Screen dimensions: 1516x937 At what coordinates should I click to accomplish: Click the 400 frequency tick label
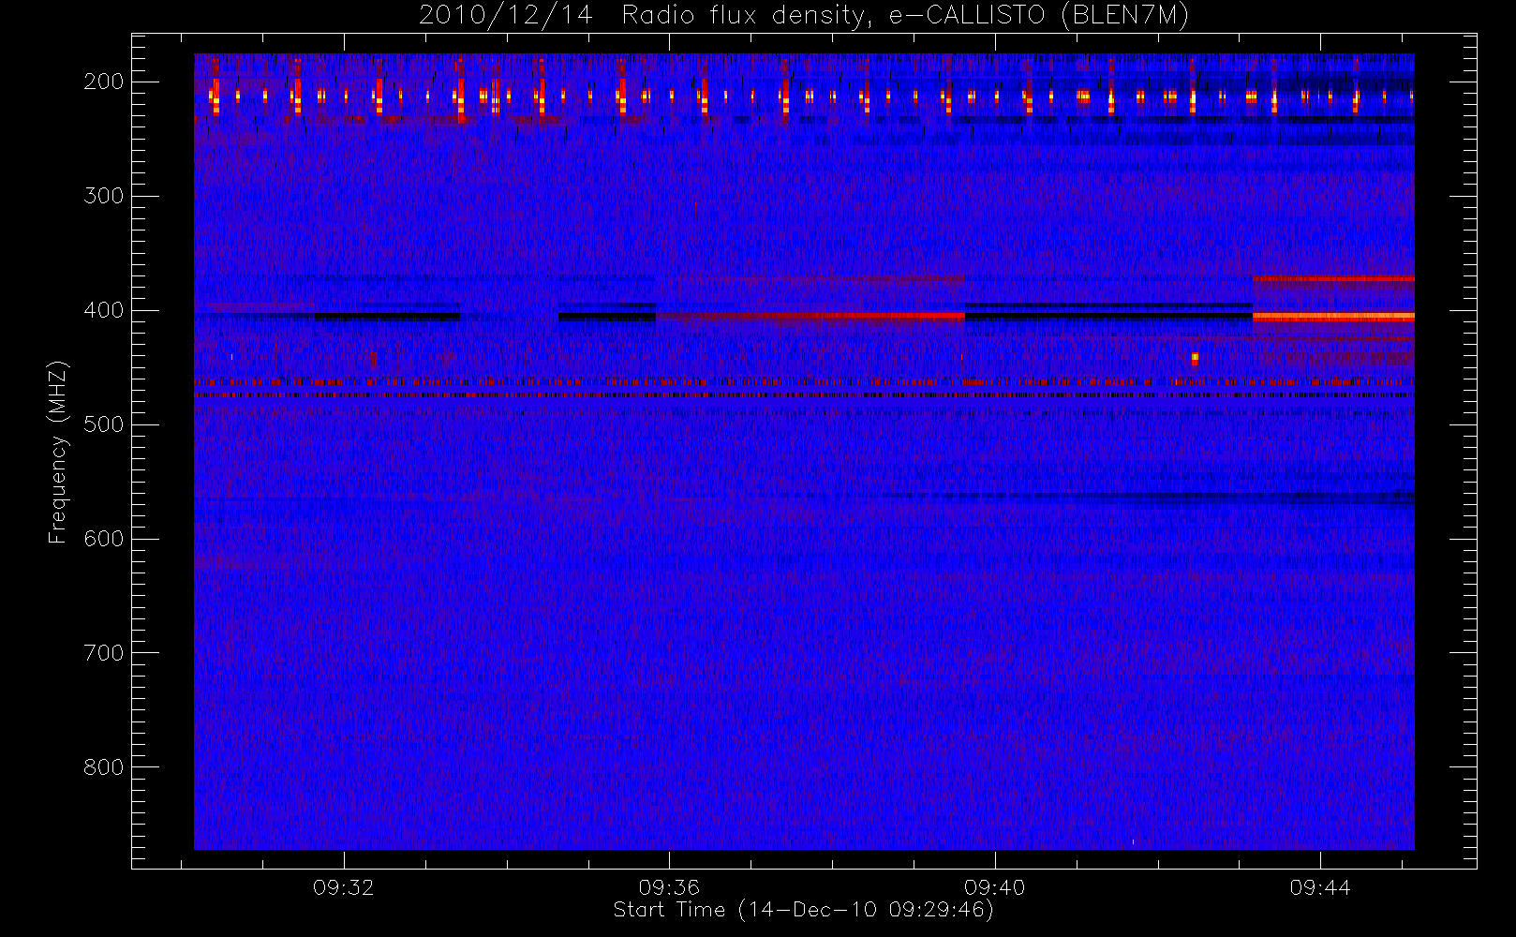click(x=104, y=310)
